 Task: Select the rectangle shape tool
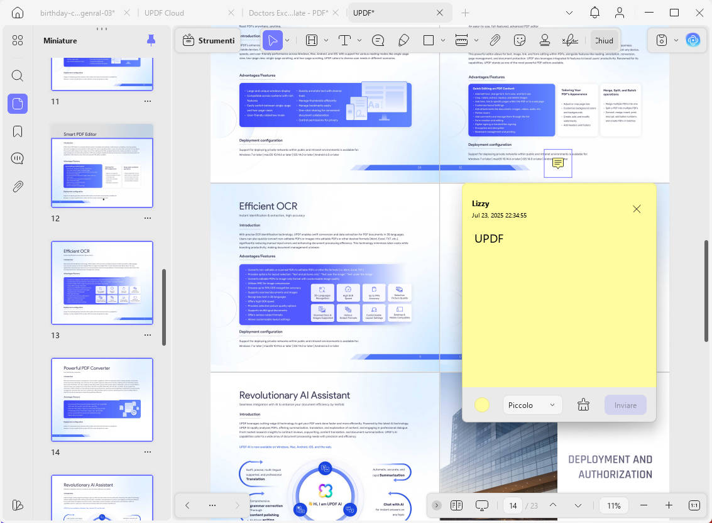pos(428,40)
